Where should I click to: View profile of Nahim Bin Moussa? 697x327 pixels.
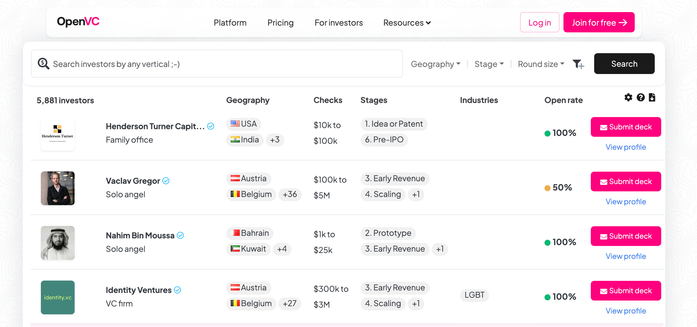point(626,256)
